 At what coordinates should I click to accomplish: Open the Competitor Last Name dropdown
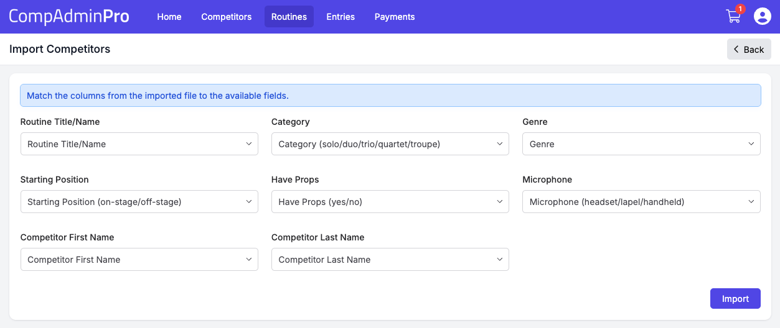point(390,260)
